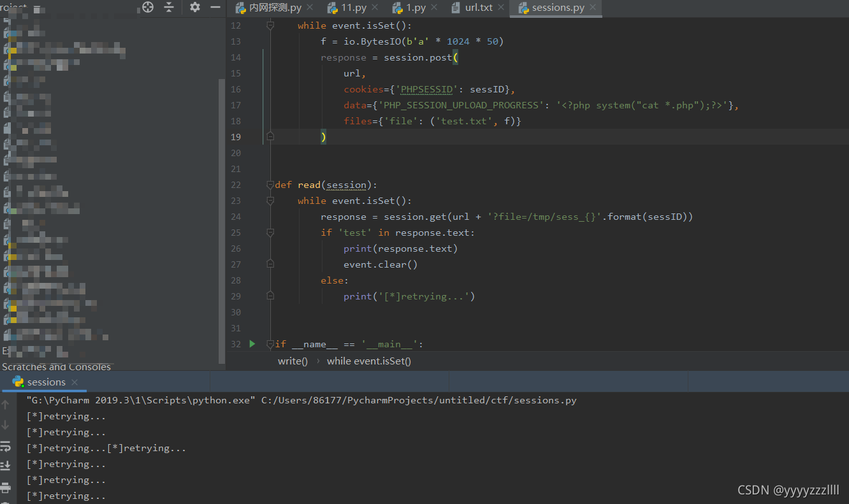
Task: Close the 内网探测.py editor tab
Action: click(x=310, y=8)
